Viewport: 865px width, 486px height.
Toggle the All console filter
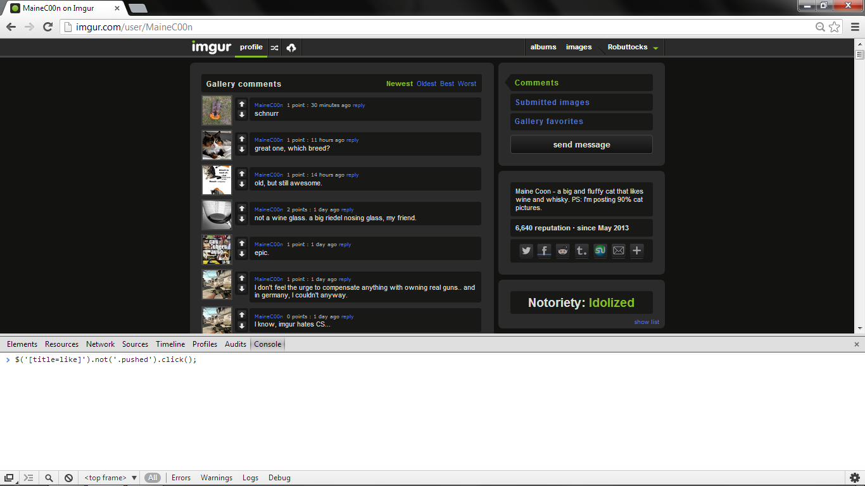[x=153, y=478]
